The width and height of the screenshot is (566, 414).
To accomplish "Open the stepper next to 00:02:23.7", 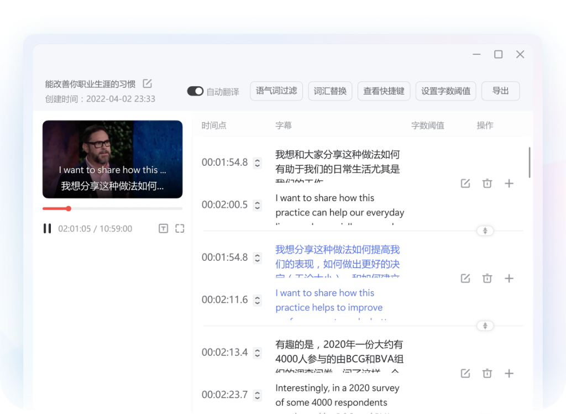I will click(257, 395).
